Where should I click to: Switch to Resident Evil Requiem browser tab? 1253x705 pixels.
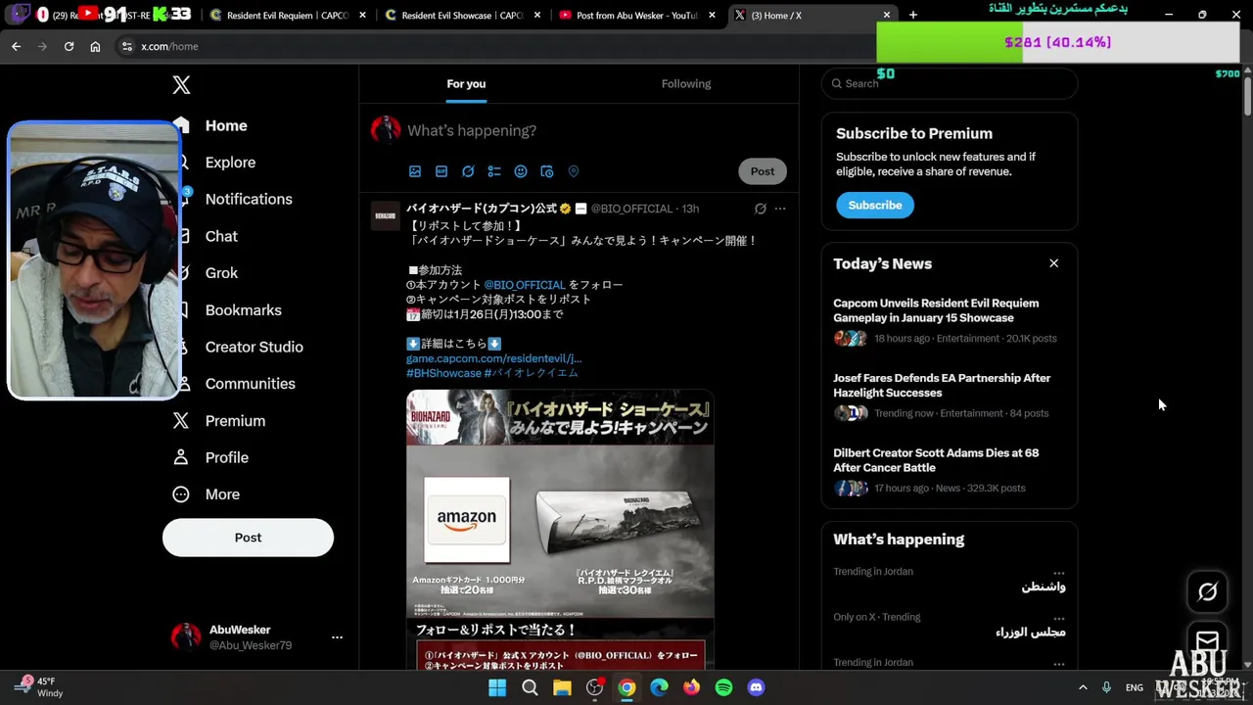click(x=286, y=15)
